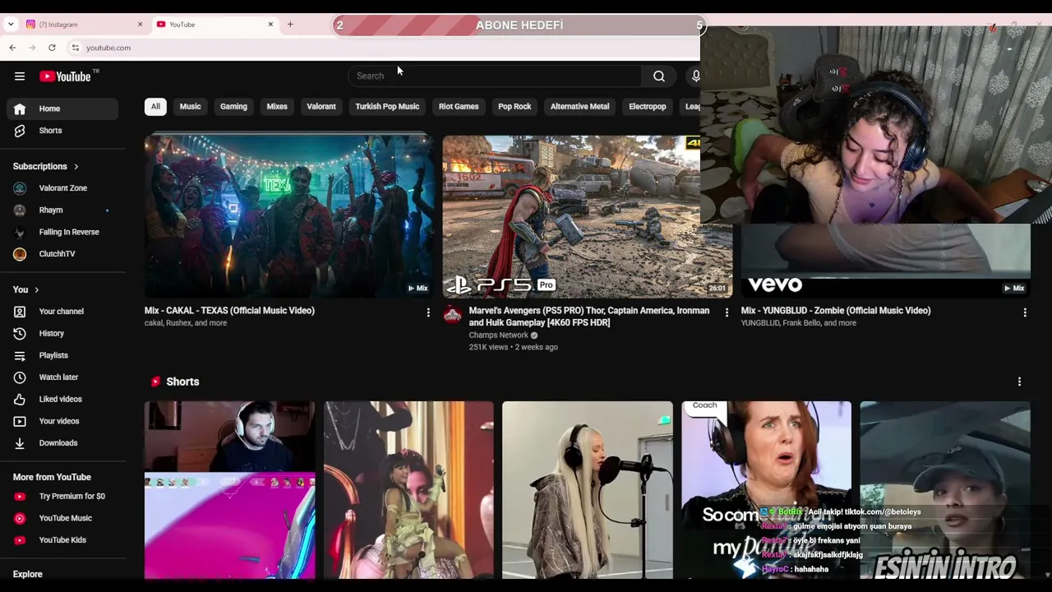Open YouTube Kids from sidebar

pos(62,540)
